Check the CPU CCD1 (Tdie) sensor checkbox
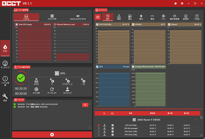This screenshot has width=205, height=139. tap(99, 131)
